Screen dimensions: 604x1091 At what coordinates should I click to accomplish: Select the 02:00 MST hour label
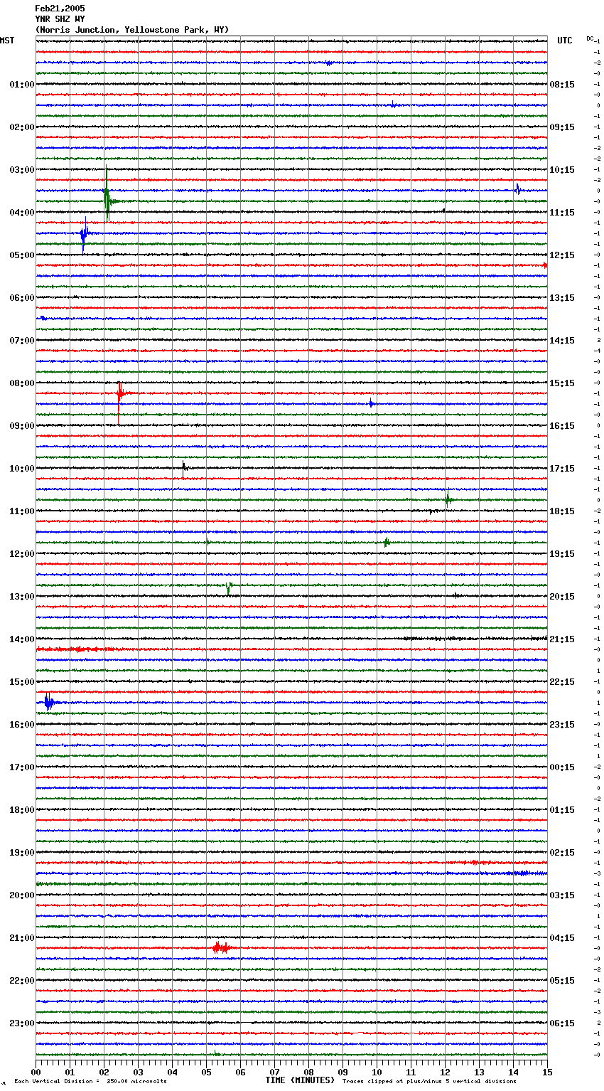click(22, 127)
